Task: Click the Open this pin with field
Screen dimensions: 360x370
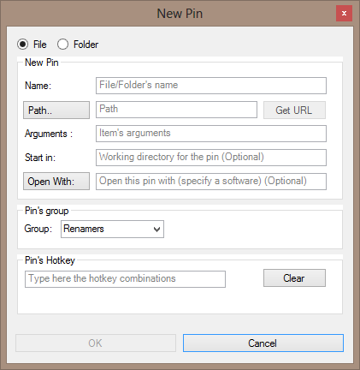Action: click(211, 182)
